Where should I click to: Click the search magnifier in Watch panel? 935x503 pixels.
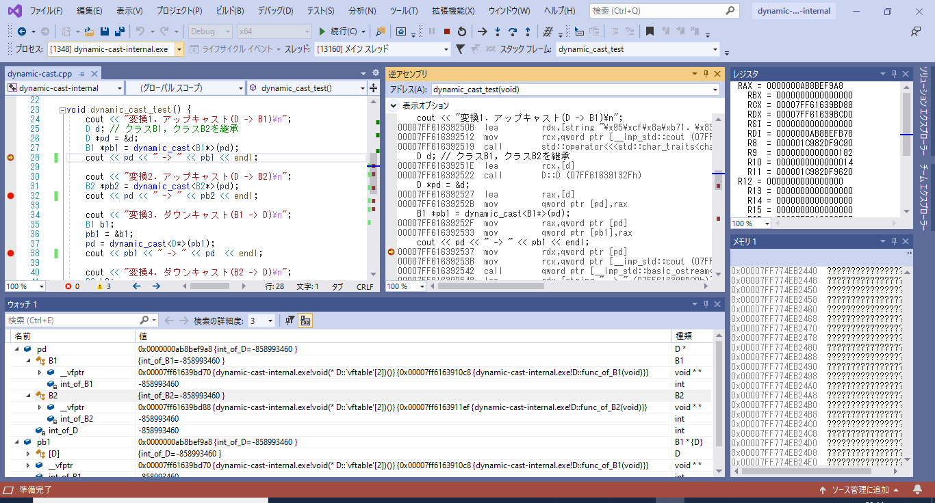[144, 320]
